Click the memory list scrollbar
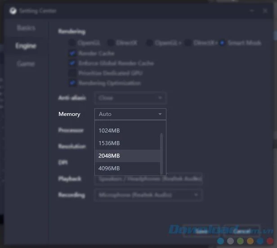Viewport: 277px width, 248px height. pyautogui.click(x=161, y=153)
